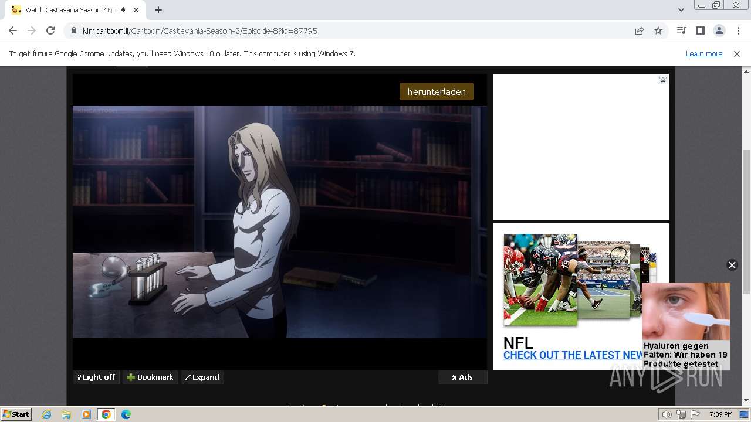
Task: Open the Windows Media Player taskbar icon
Action: (x=86, y=414)
